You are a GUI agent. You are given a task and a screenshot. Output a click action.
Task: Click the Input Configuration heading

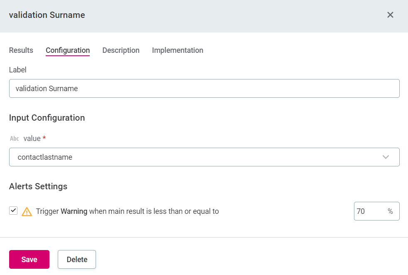point(47,118)
